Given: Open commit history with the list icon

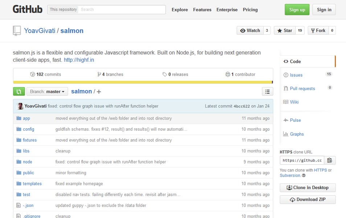Looking at the screenshot, I should pos(268,91).
